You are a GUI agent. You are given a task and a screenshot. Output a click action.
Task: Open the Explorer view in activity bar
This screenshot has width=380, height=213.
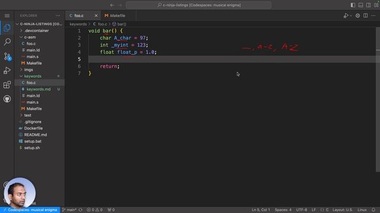[7, 28]
